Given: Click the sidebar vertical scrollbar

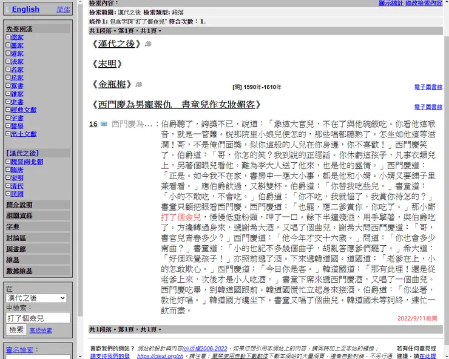Looking at the screenshot, I should coord(80,160).
